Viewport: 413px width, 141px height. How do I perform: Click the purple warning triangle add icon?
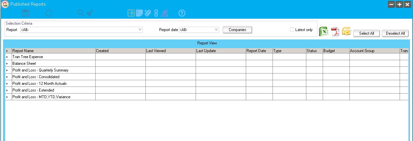point(165,13)
